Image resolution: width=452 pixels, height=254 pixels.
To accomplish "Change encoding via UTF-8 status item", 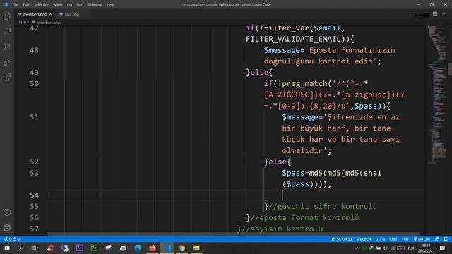I will pyautogui.click(x=380, y=239).
